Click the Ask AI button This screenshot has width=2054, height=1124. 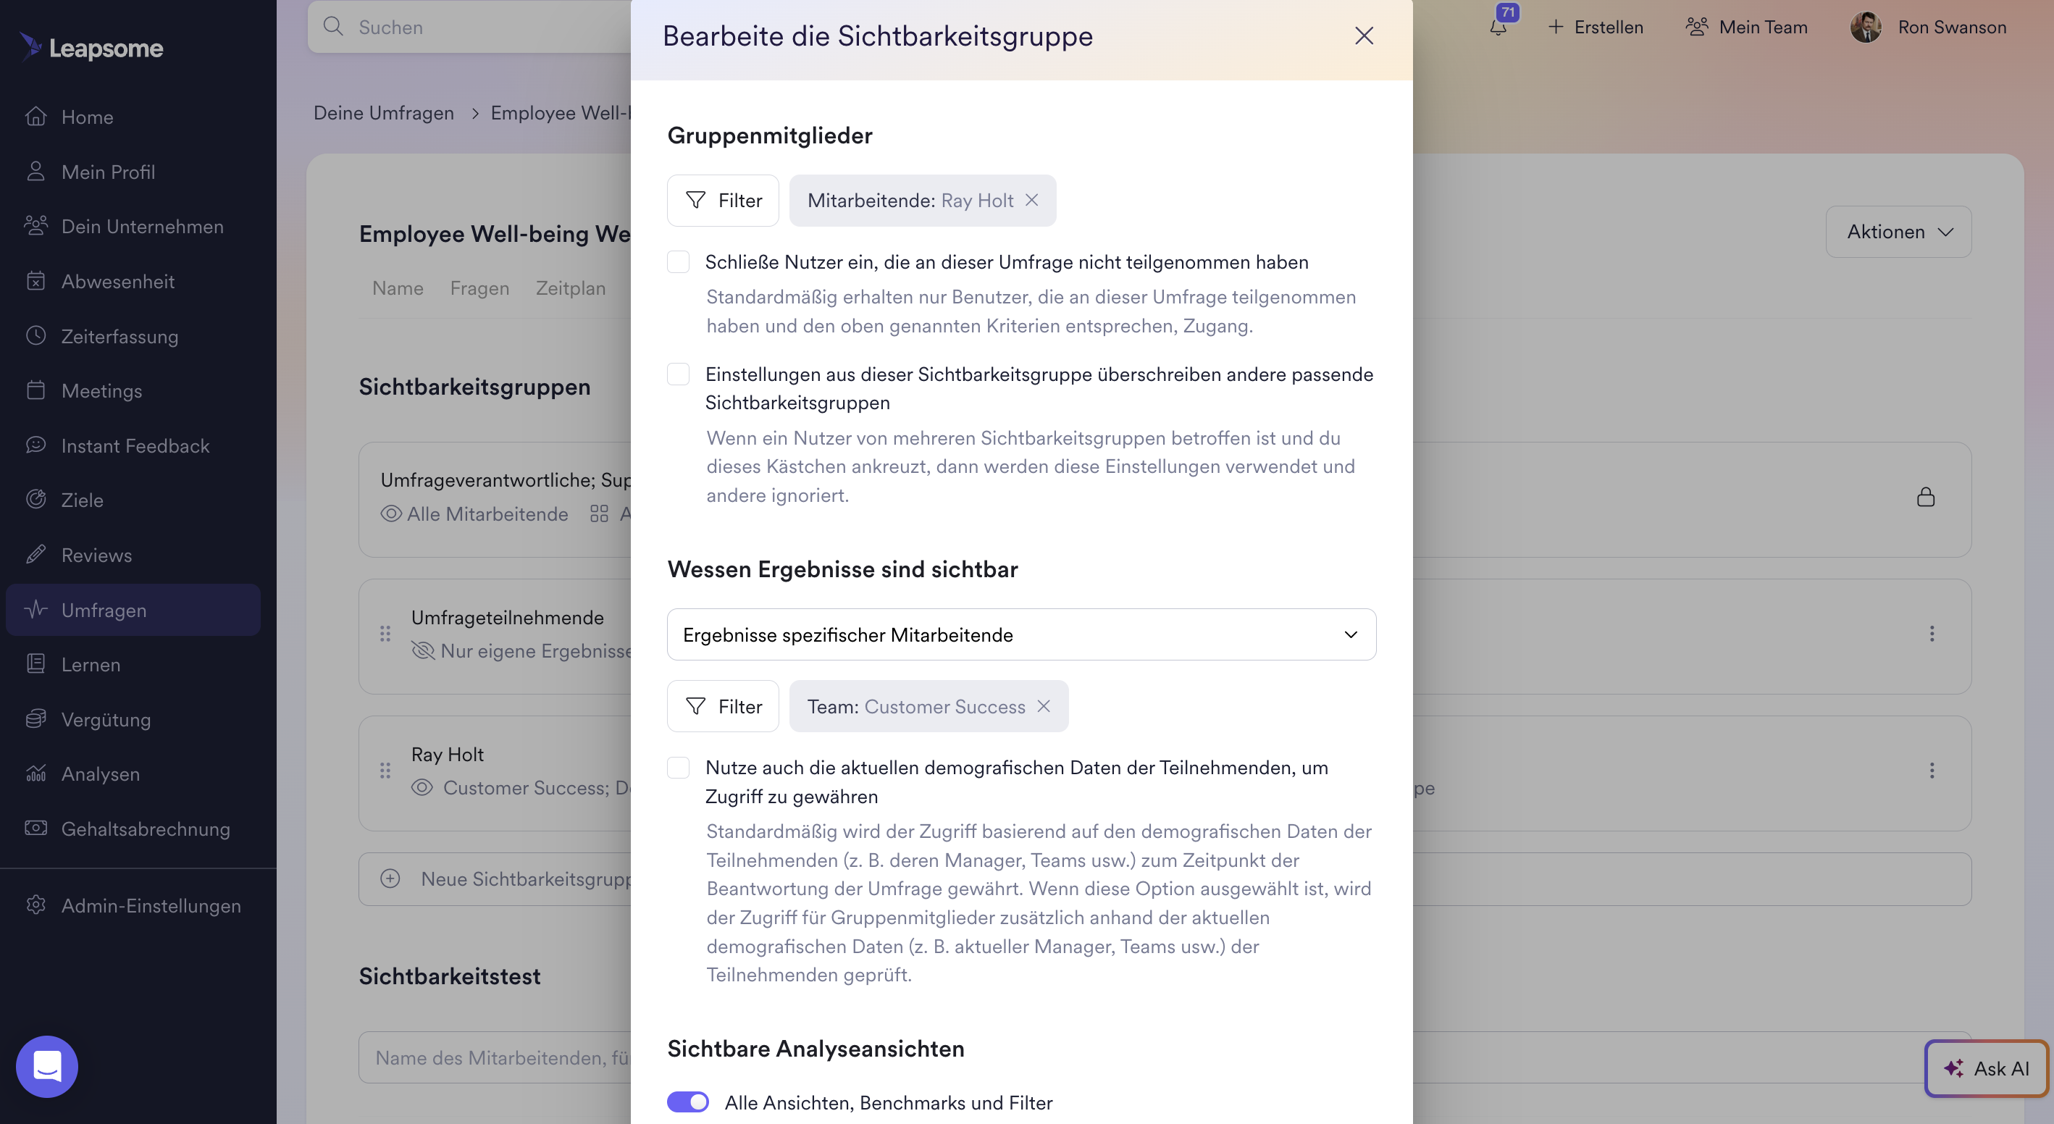coord(1985,1068)
